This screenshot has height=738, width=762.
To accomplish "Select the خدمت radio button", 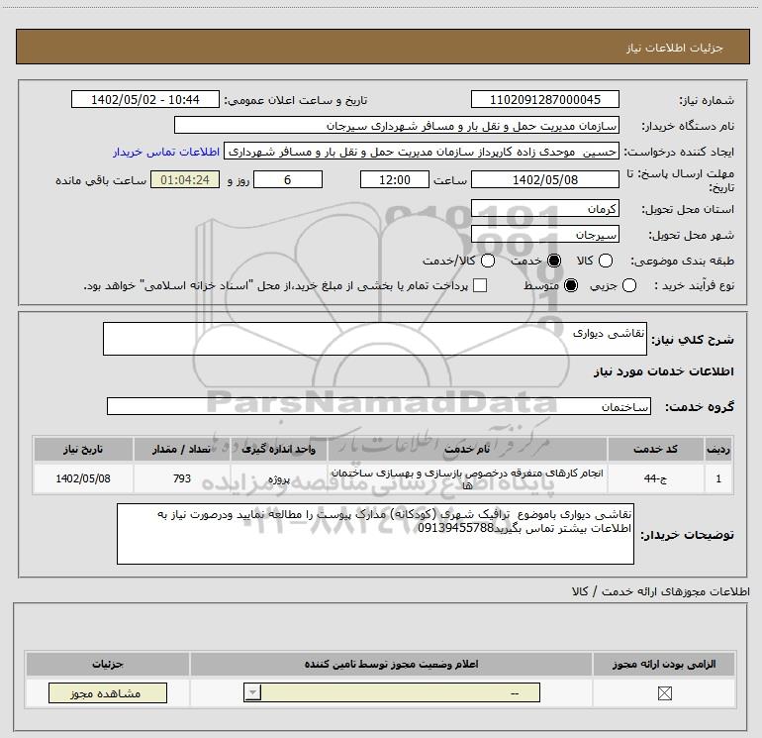I will point(554,261).
